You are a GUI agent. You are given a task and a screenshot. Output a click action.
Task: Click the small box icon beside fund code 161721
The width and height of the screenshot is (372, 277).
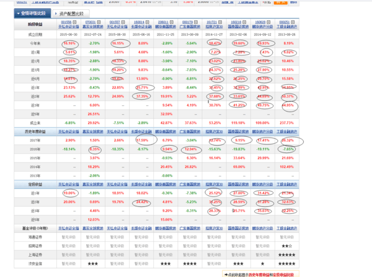[x=220, y=22]
